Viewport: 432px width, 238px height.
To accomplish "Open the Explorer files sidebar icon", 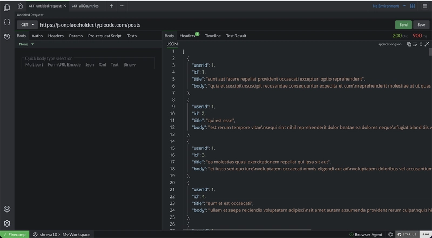I will pos(7,8).
